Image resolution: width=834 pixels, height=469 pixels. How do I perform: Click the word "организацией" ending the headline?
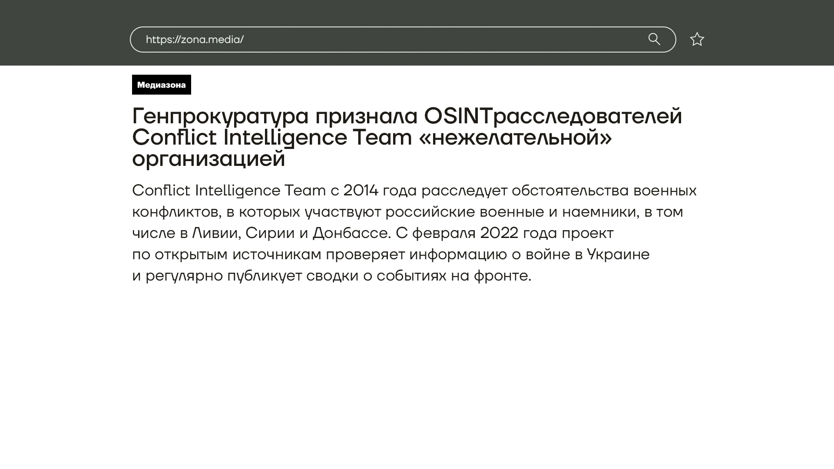[x=208, y=159]
